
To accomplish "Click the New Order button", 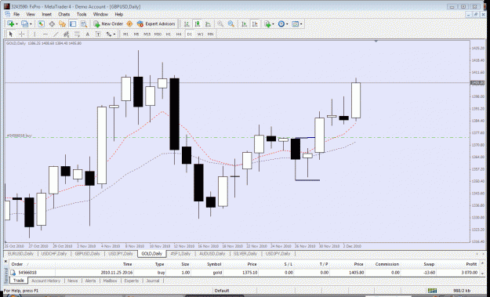I will pos(108,24).
